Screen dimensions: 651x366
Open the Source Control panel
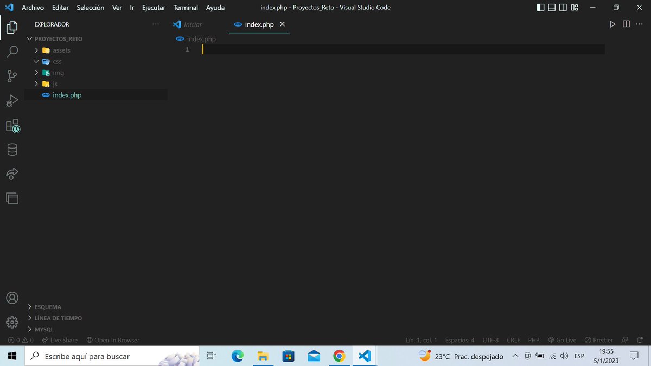tap(12, 76)
